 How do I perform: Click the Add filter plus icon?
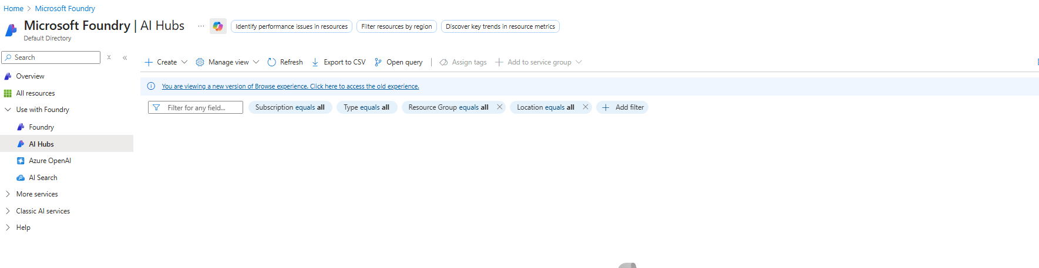click(606, 107)
